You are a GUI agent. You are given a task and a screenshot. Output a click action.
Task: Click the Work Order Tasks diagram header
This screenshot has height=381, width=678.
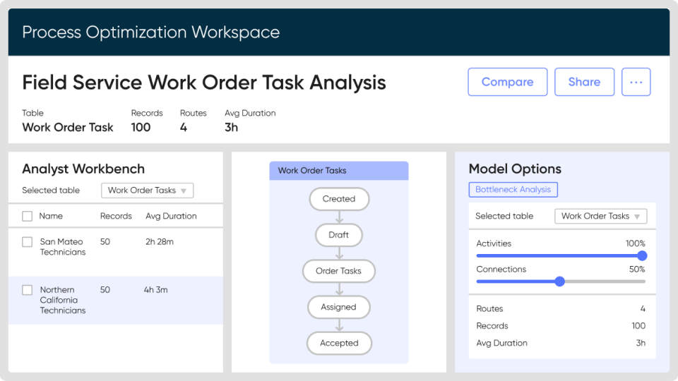coord(339,171)
